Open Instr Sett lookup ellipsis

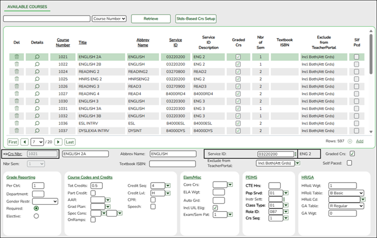tap(284, 199)
